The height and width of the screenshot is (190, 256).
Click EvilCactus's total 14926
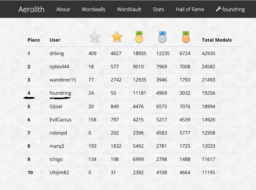[x=208, y=120]
